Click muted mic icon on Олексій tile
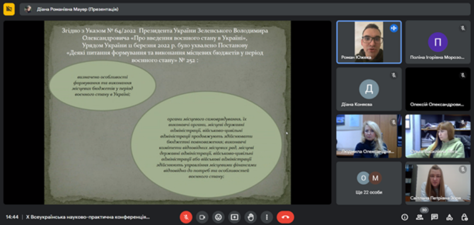 tap(462, 75)
